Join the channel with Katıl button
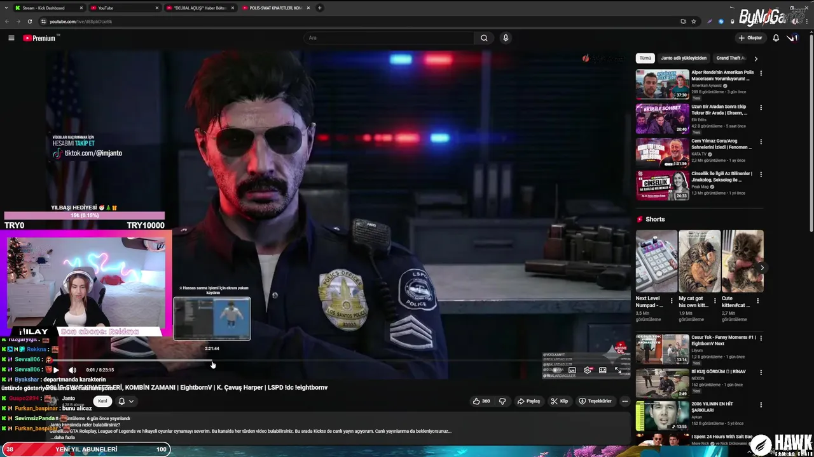This screenshot has width=814, height=457. (x=102, y=401)
